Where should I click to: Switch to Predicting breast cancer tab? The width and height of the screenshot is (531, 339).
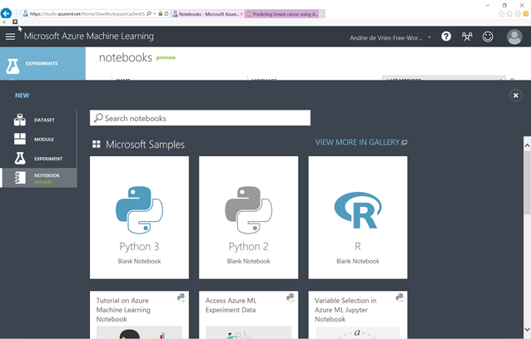282,14
